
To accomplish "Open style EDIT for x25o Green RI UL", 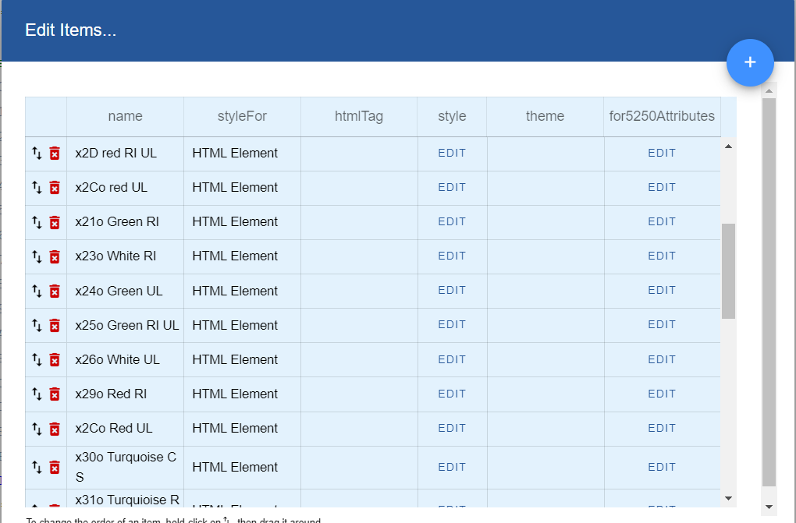I will [x=452, y=325].
